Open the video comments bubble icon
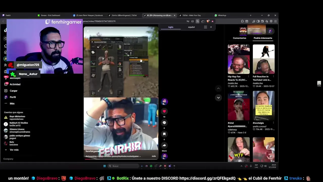The height and width of the screenshot is (182, 323). [x=164, y=123]
